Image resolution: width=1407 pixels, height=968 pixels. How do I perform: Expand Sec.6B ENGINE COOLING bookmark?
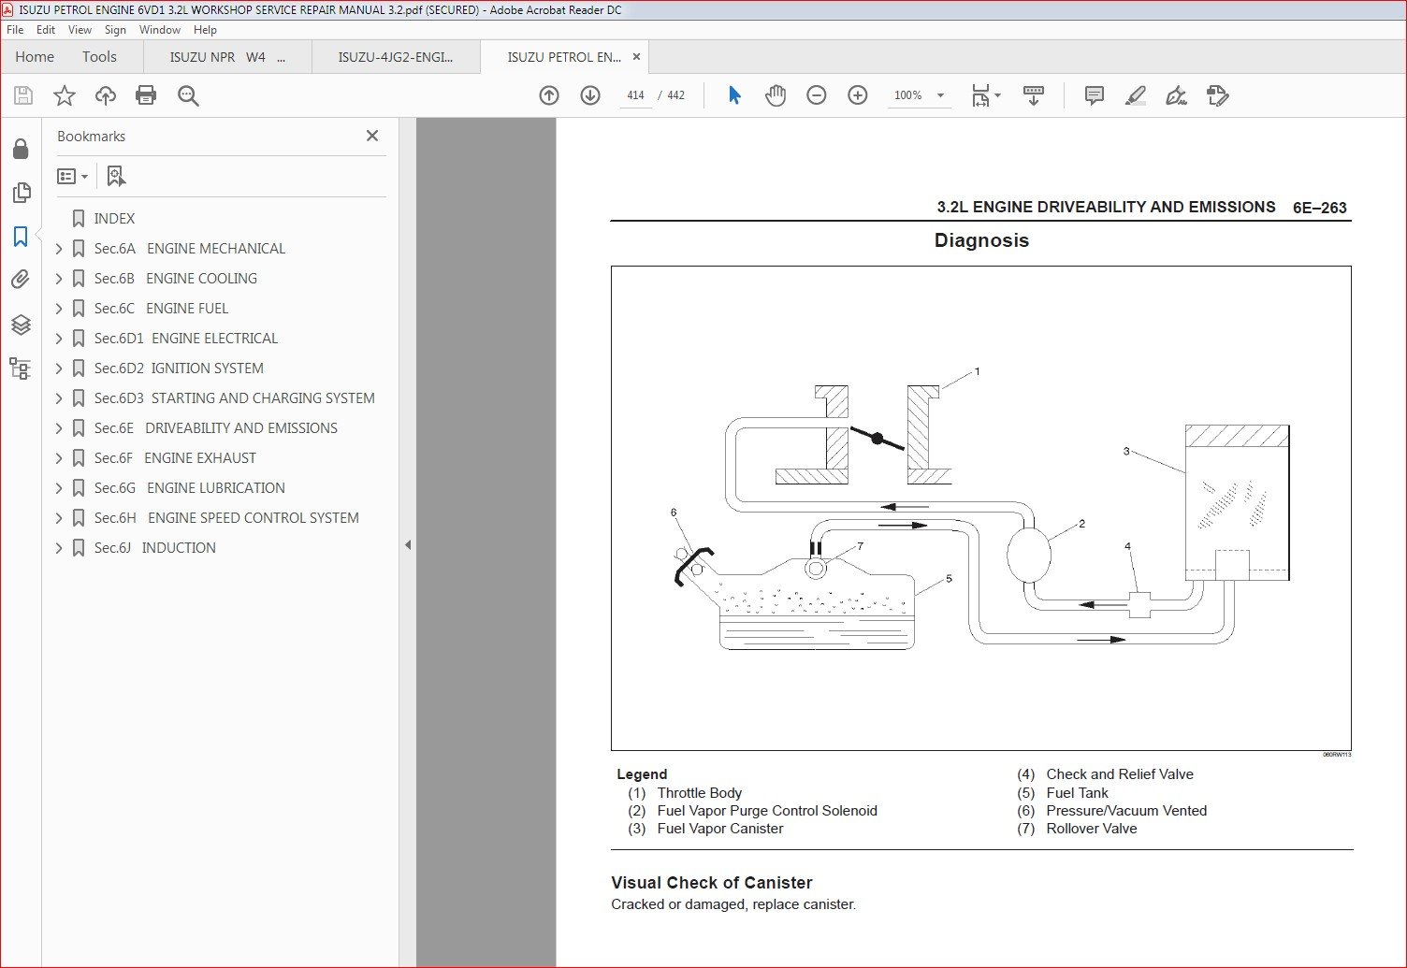[59, 279]
